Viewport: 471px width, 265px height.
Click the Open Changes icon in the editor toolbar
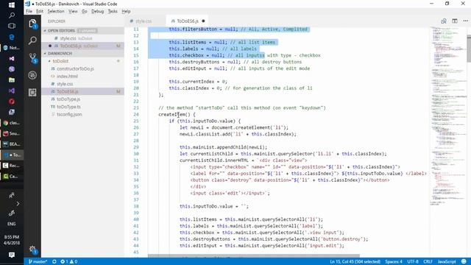pos(443,21)
